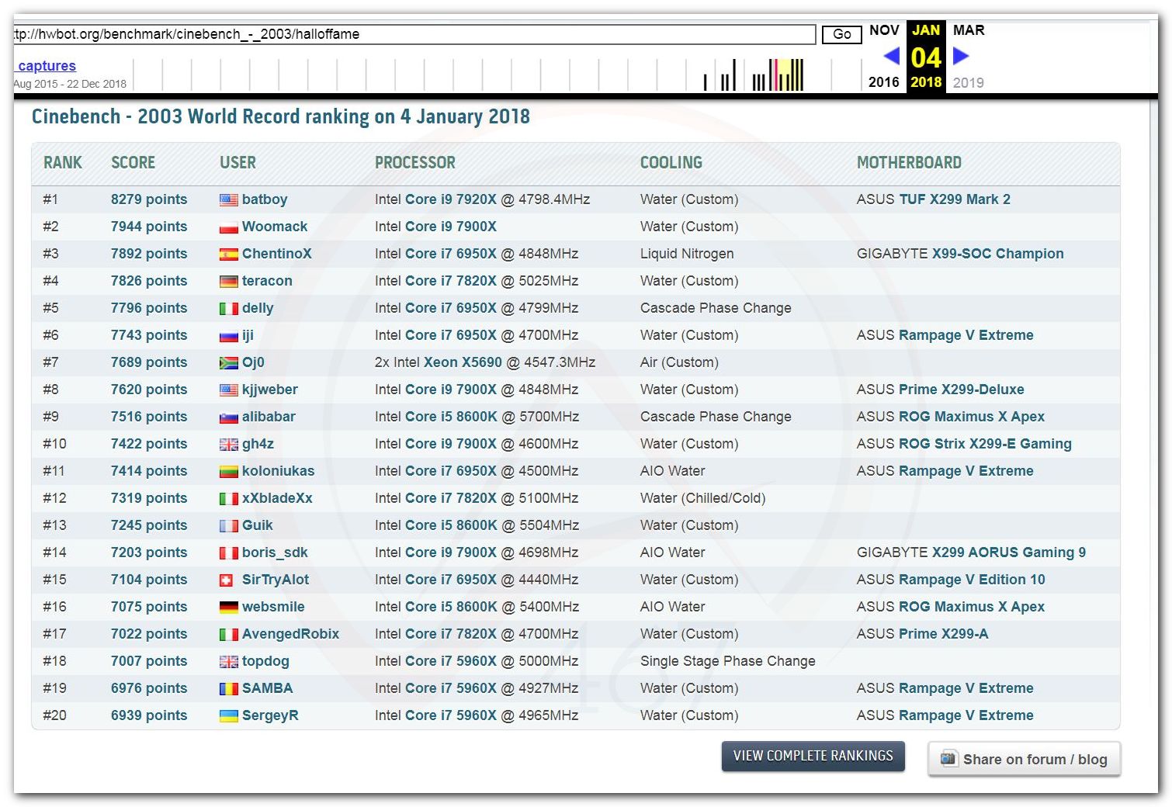Click the Swiss flag beside SirTryAlot
1172x807 pixels.
click(227, 580)
